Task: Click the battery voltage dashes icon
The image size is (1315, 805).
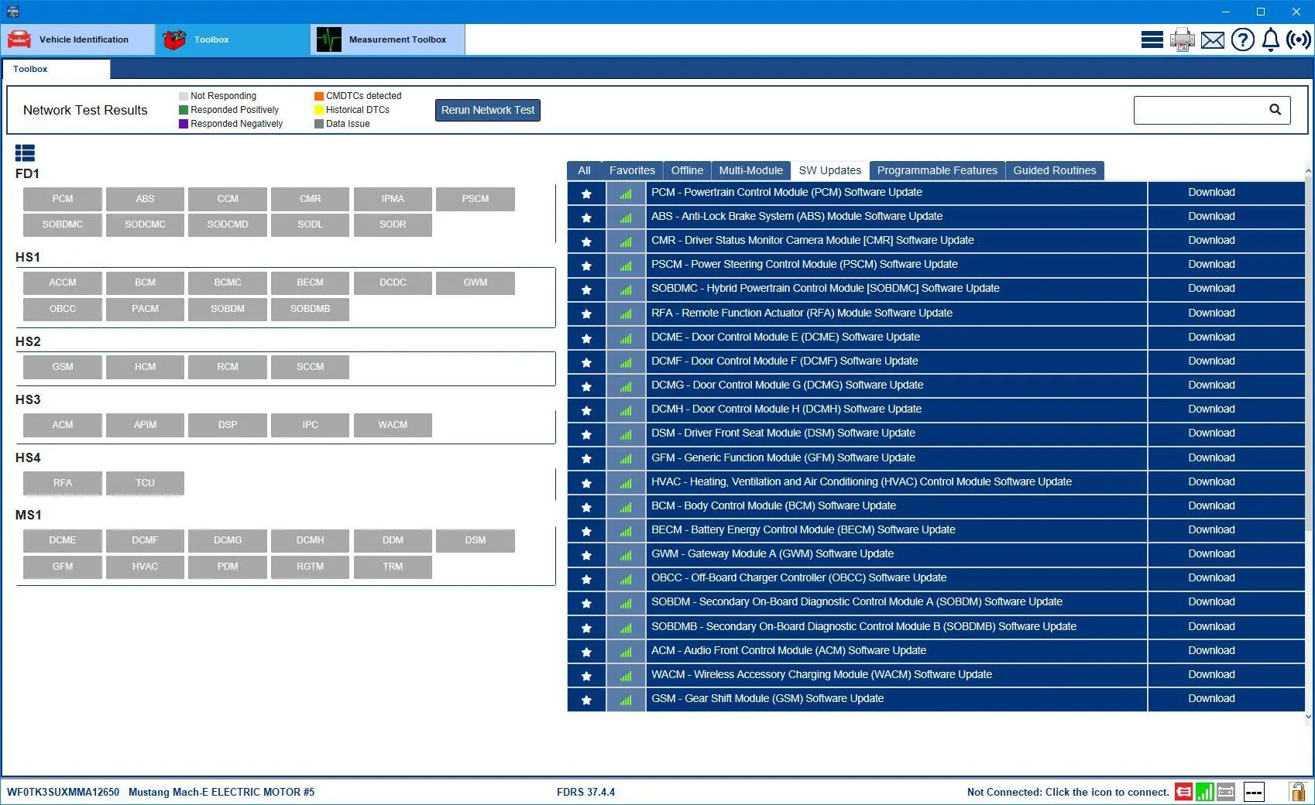Action: click(1254, 792)
